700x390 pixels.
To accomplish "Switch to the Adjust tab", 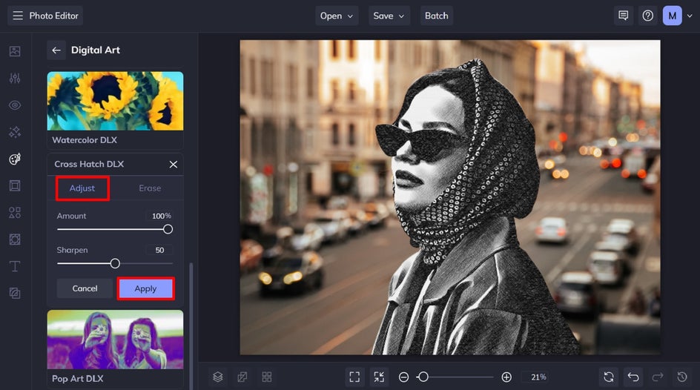I will click(x=82, y=188).
